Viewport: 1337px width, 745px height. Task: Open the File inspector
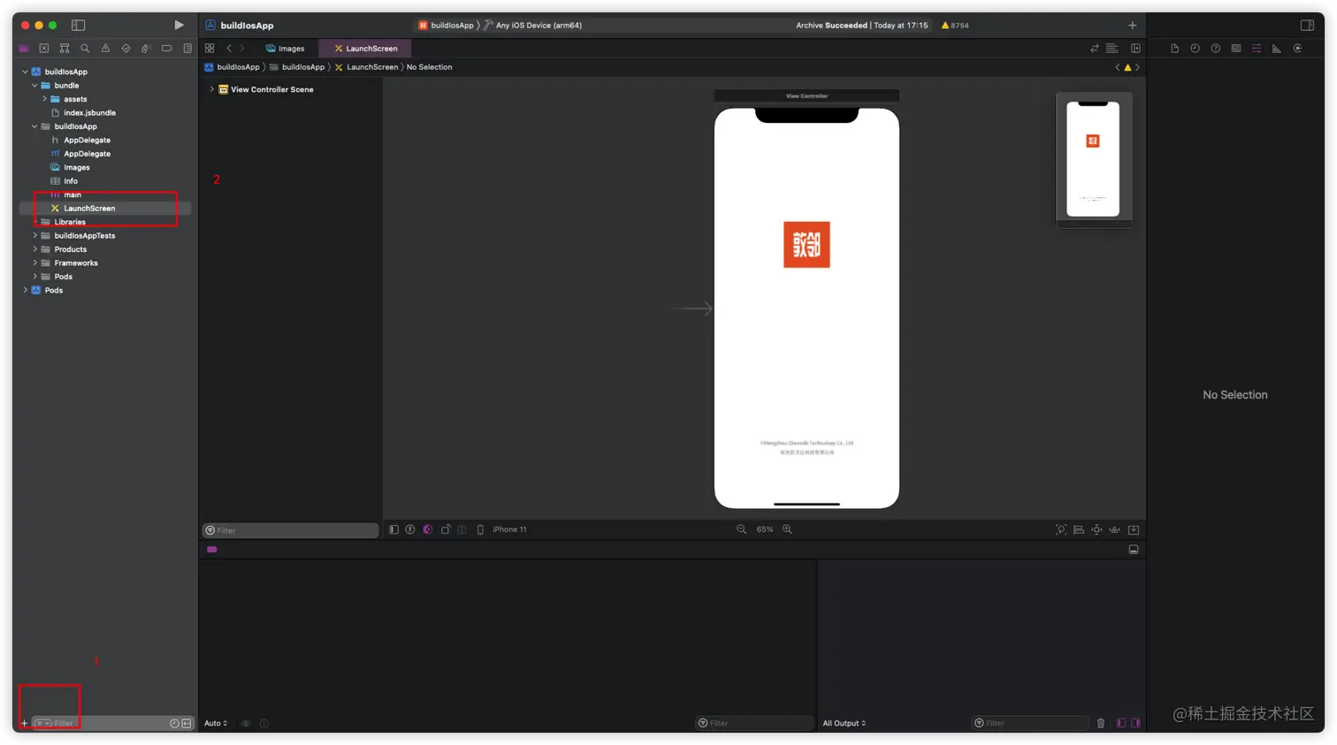[1174, 49]
